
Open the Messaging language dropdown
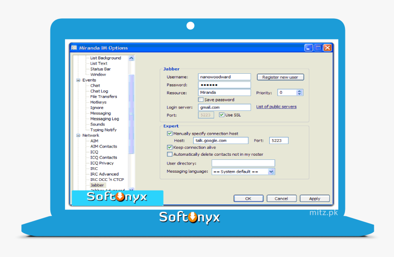[x=271, y=172]
